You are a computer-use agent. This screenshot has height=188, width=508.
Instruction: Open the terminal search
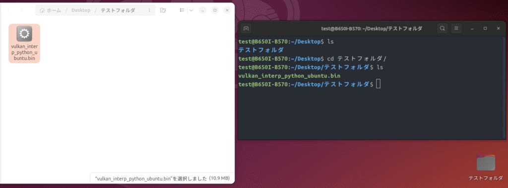(442, 29)
